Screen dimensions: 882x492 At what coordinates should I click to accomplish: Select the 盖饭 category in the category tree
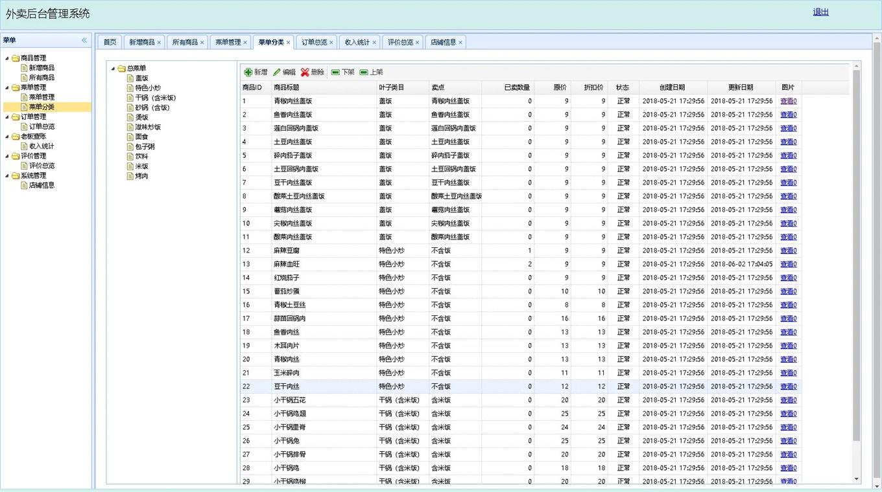pyautogui.click(x=141, y=78)
